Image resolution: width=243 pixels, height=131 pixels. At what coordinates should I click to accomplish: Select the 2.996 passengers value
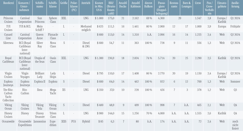click(x=161, y=35)
